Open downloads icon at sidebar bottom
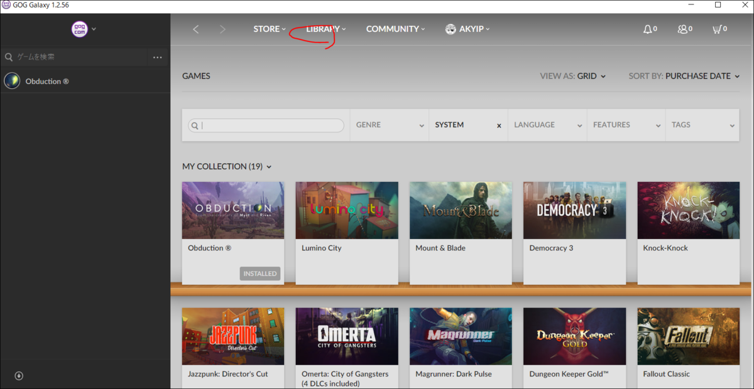Image resolution: width=754 pixels, height=389 pixels. coord(19,376)
